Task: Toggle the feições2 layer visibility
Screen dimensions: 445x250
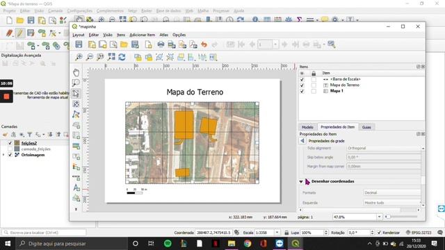Action: [10, 143]
